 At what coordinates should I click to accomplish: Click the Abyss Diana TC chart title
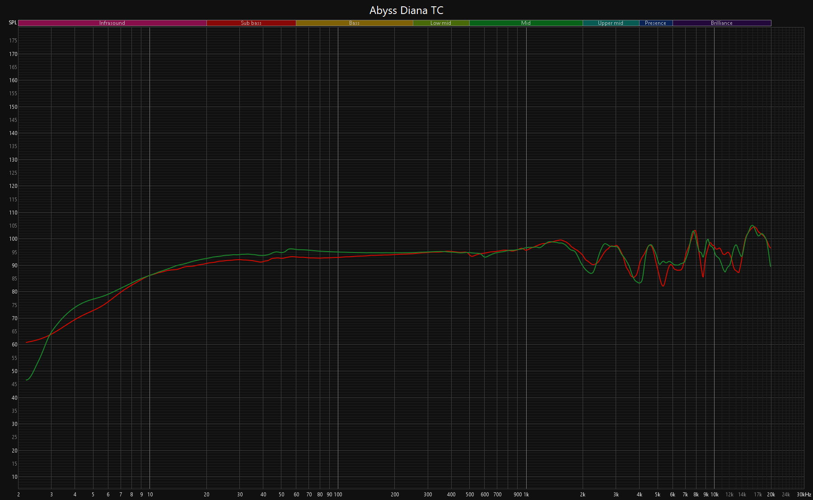(406, 10)
